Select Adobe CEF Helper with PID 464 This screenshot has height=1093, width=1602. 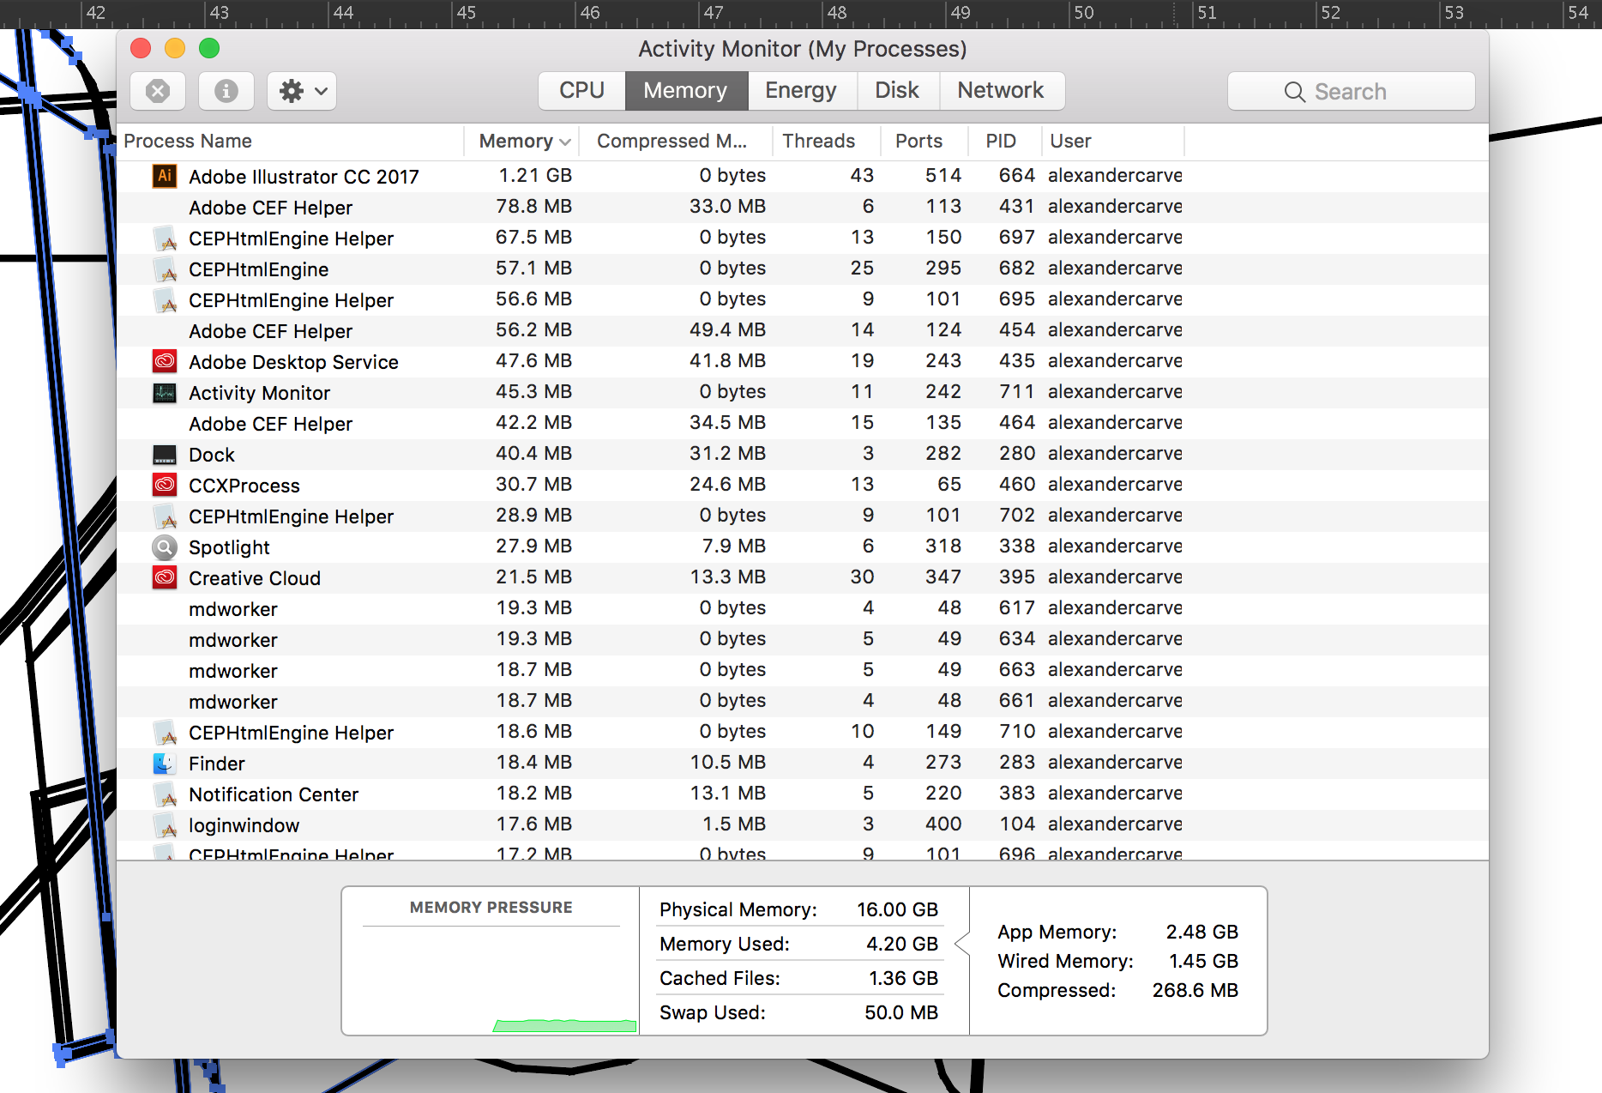point(803,423)
